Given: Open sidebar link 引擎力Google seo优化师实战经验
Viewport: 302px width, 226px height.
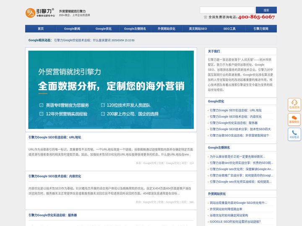Looking at the screenshot, I should pyautogui.click(x=241, y=182).
